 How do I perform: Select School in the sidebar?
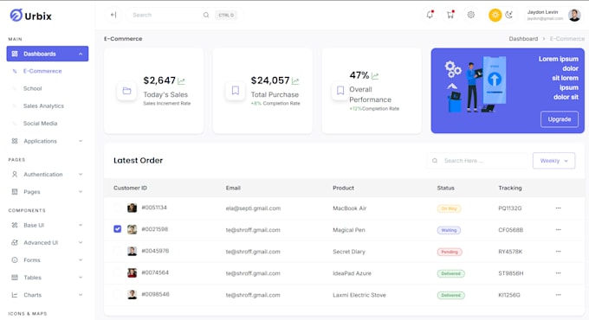pyautogui.click(x=33, y=88)
